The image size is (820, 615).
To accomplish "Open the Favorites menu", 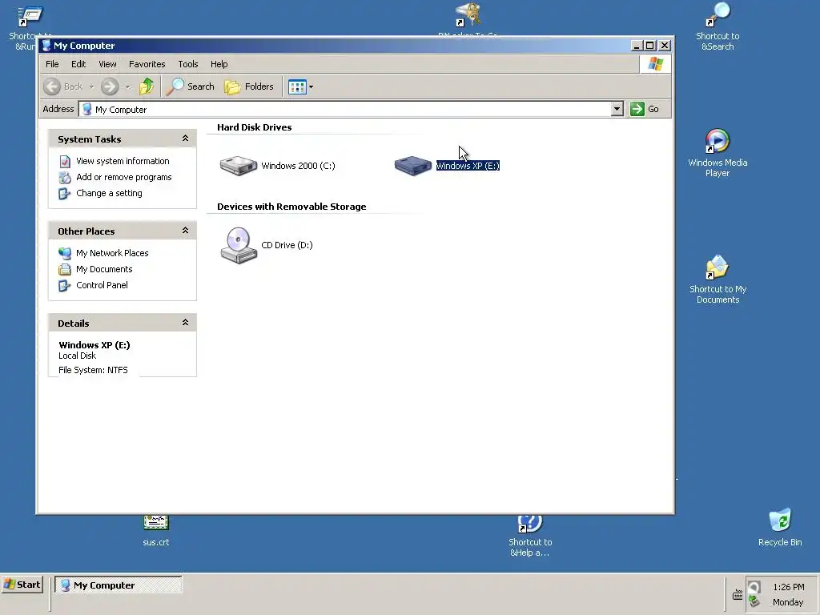I will 147,64.
